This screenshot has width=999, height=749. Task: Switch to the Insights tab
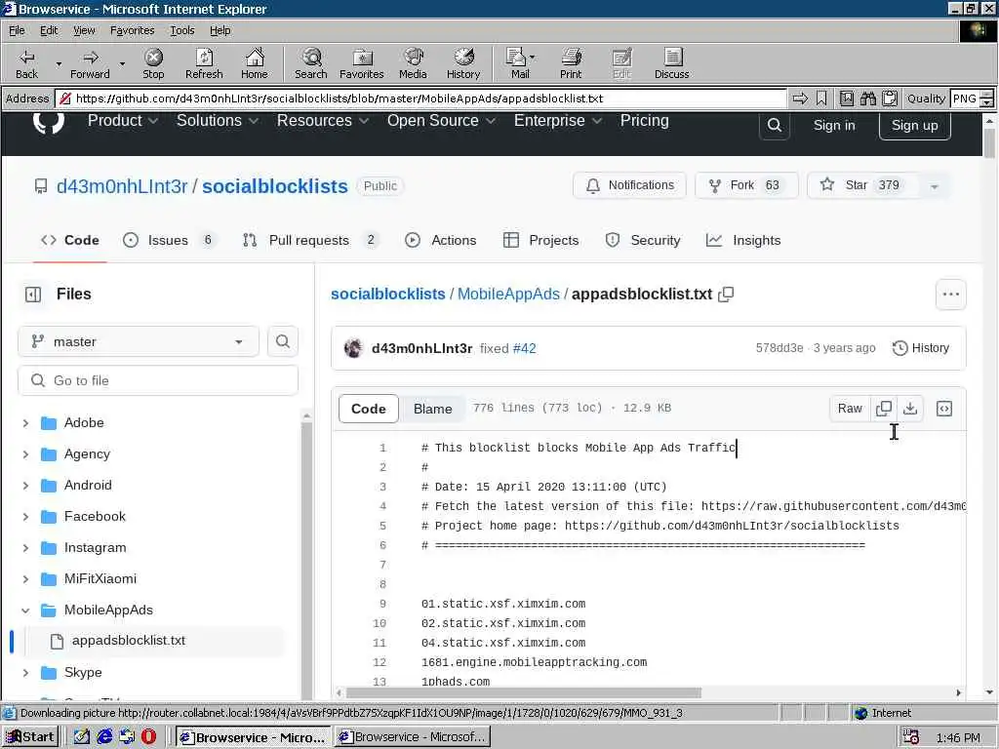pyautogui.click(x=743, y=240)
